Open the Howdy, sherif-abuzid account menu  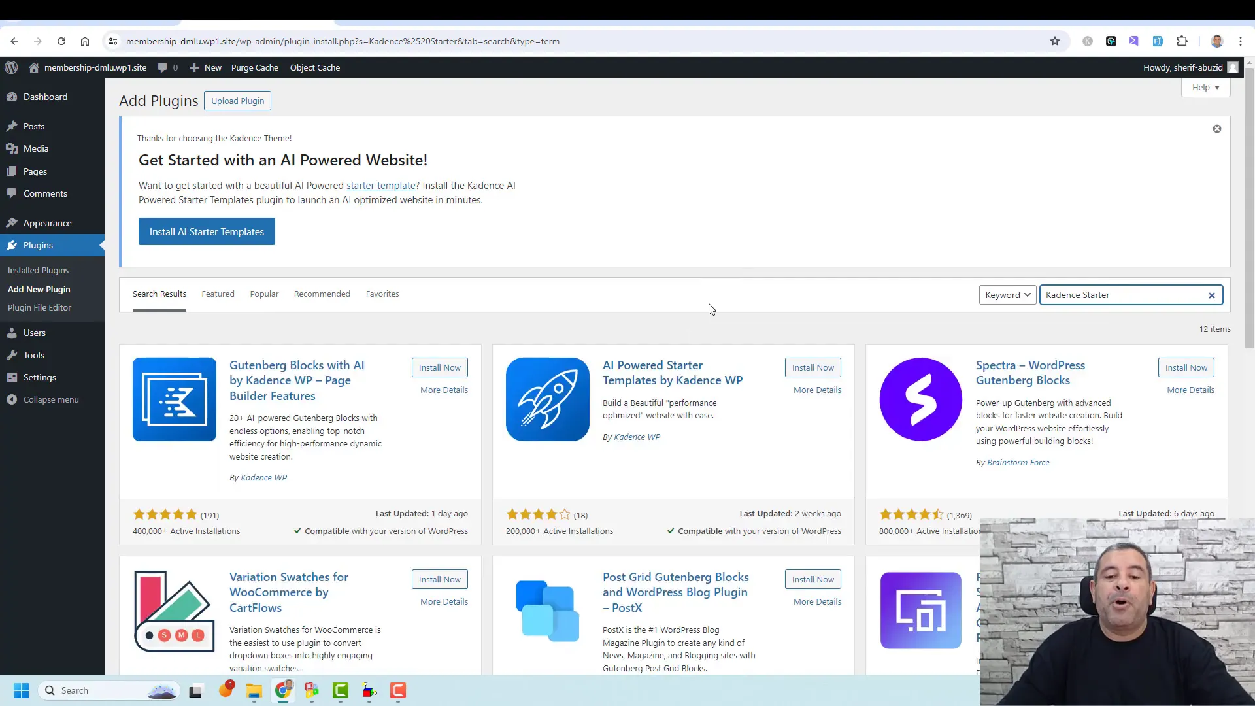1190,67
